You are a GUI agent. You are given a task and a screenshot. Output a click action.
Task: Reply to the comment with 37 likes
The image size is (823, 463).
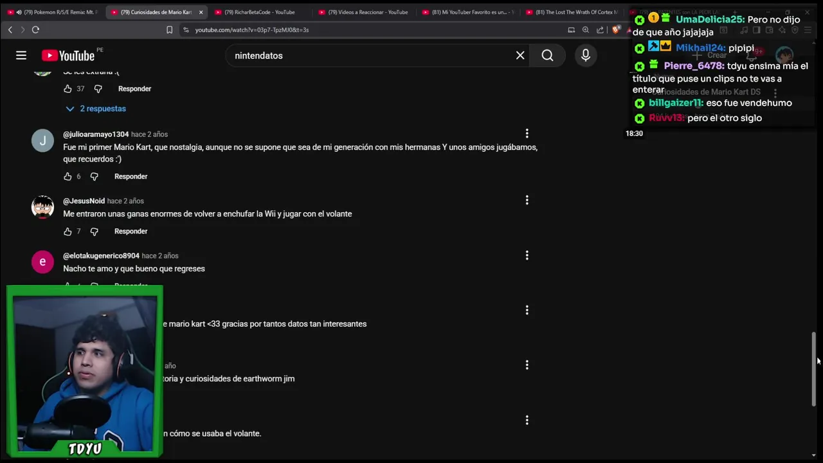click(134, 89)
